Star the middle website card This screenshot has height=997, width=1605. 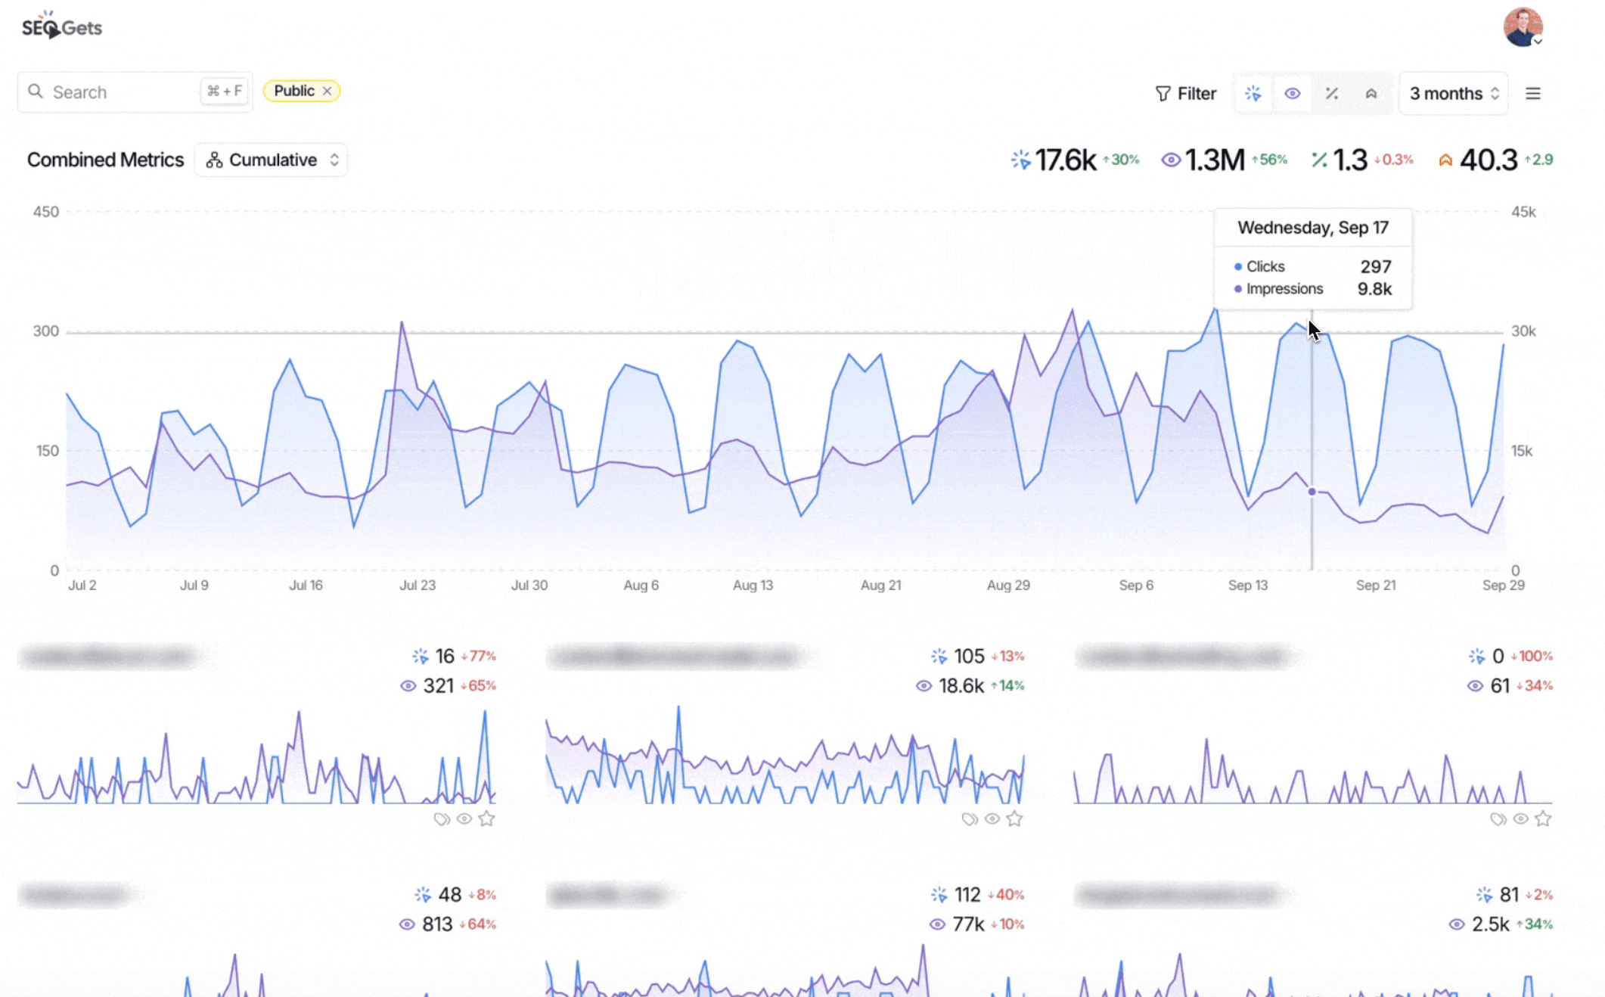tap(1016, 818)
